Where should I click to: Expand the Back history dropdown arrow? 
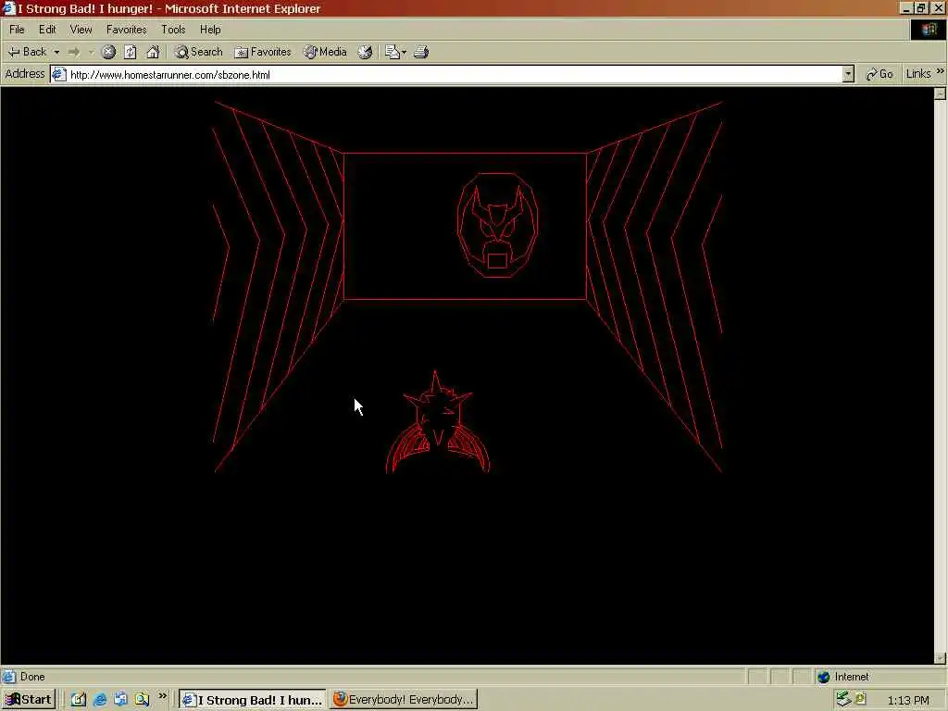[x=56, y=52]
